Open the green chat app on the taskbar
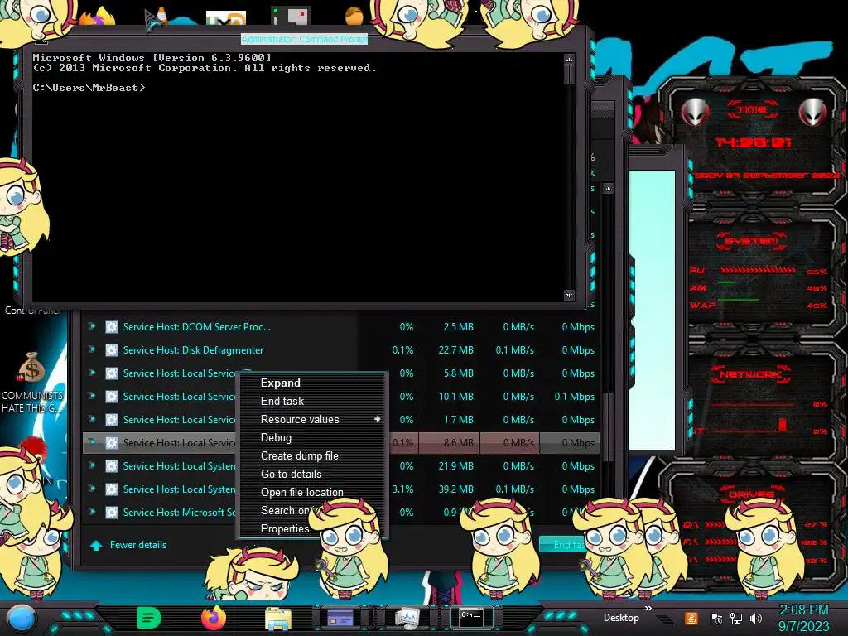Viewport: 848px width, 636px height. click(148, 618)
